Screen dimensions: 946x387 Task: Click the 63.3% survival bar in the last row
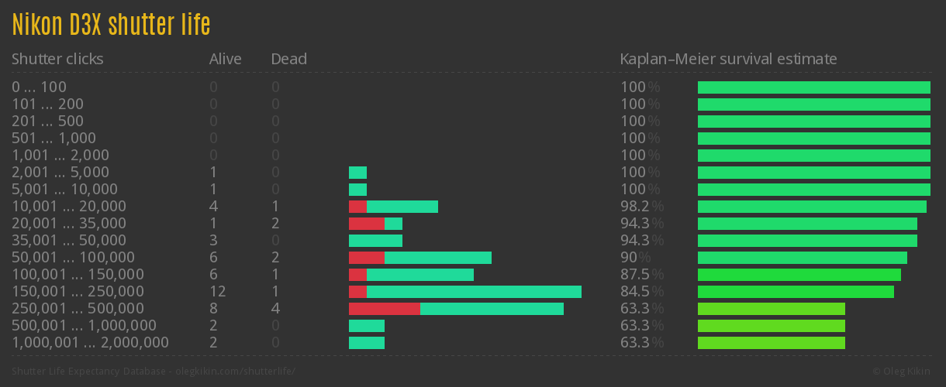[771, 343]
